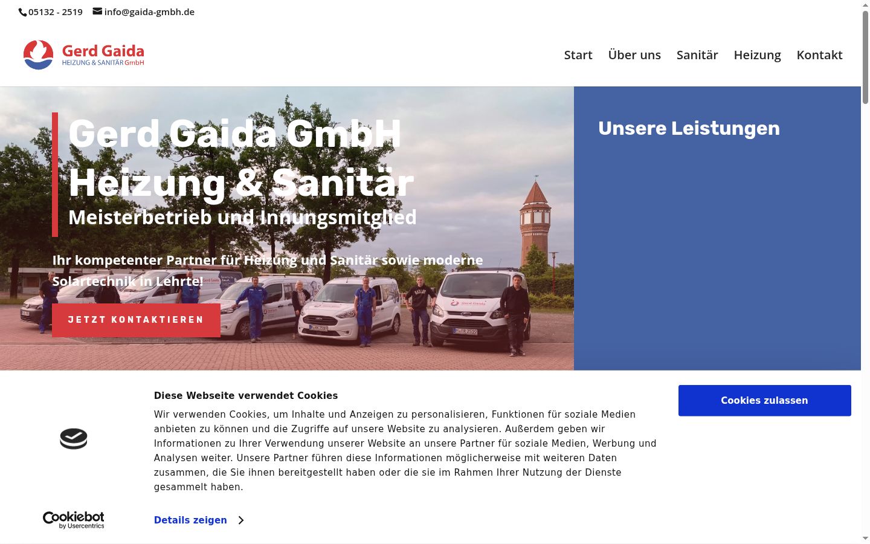Accept cookies with Cookies zulassen

point(764,400)
